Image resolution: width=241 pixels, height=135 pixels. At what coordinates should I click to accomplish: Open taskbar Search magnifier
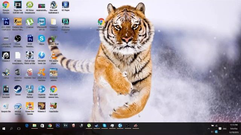click(x=11, y=129)
